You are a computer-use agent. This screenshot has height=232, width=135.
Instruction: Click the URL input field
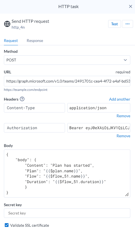tap(67, 81)
